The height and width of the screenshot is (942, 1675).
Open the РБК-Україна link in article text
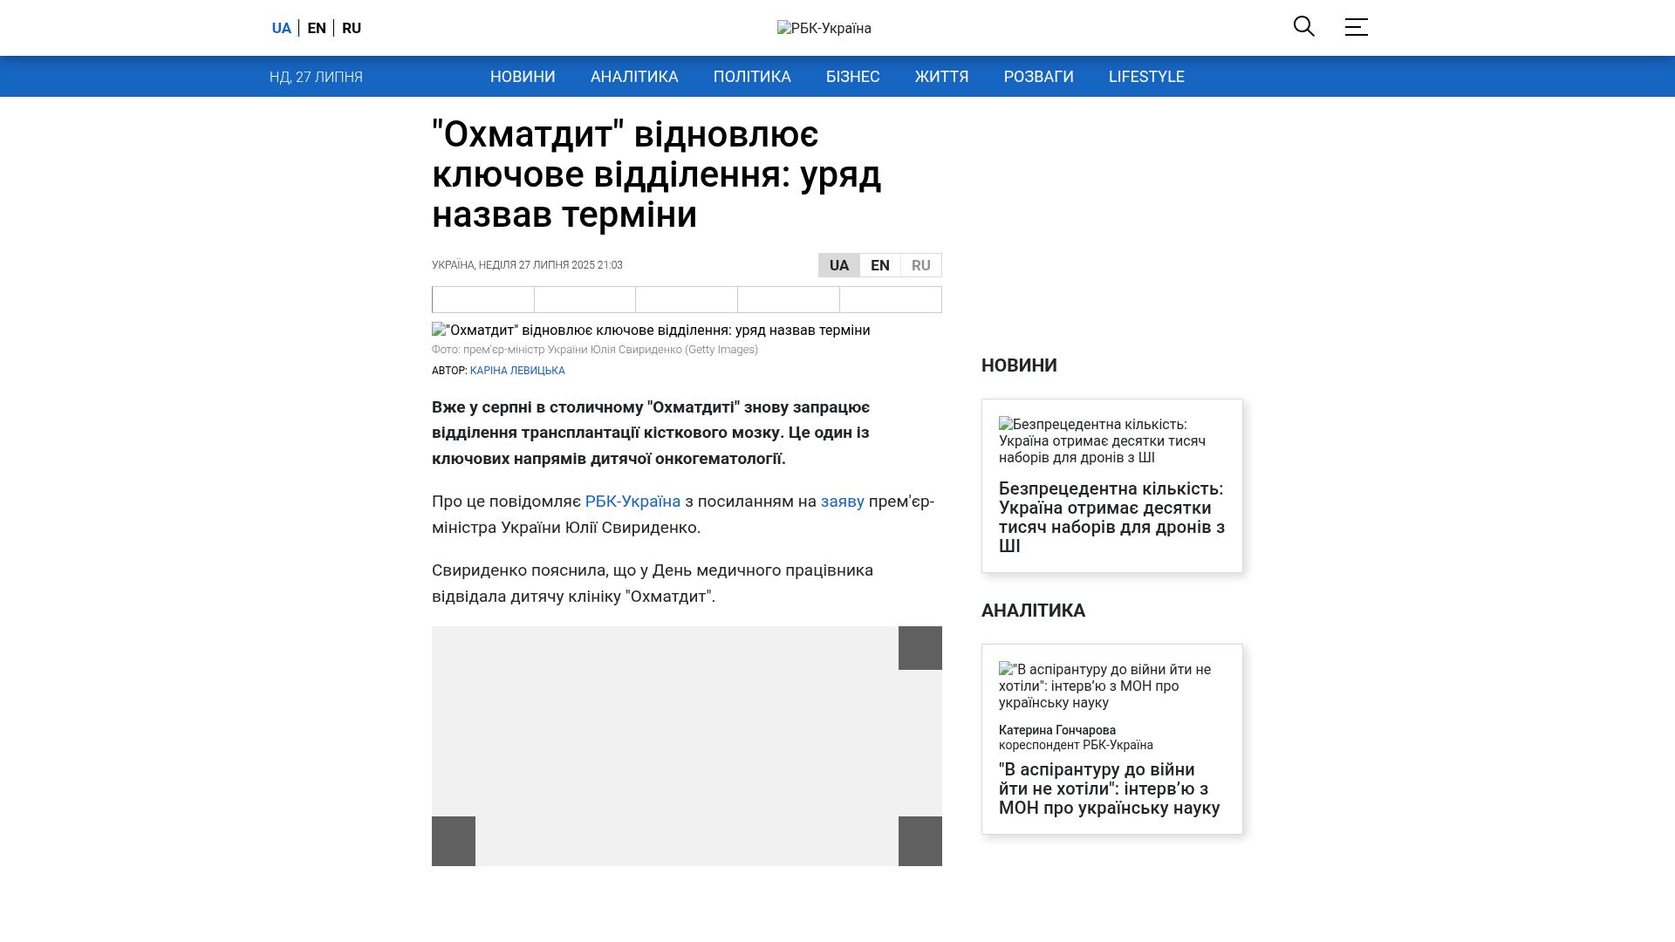632,502
